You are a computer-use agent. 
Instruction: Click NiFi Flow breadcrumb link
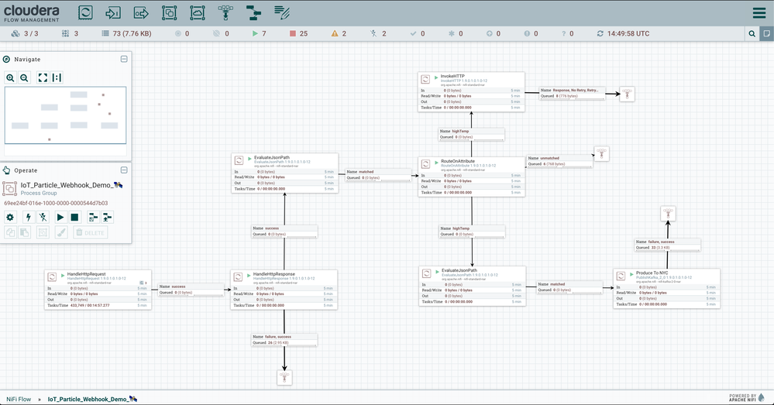[x=19, y=399]
